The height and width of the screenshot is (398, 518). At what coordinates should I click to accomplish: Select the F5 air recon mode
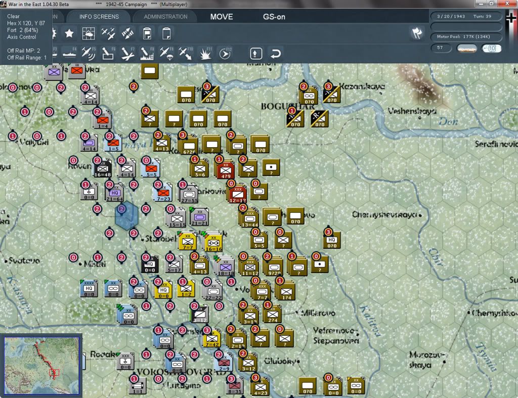[x=89, y=54]
